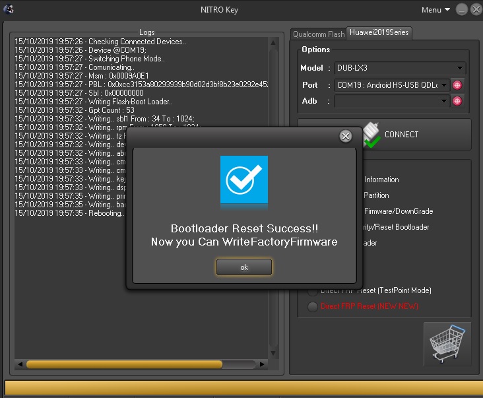Close the NITRO Key window
The width and height of the screenshot is (483, 398).
click(x=476, y=9)
